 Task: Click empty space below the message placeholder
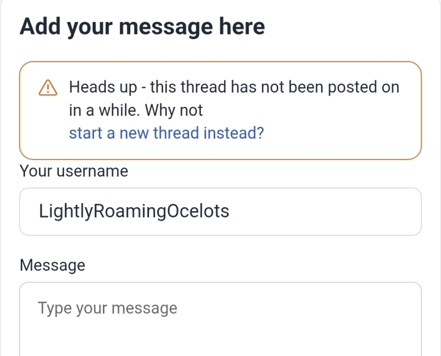220,337
